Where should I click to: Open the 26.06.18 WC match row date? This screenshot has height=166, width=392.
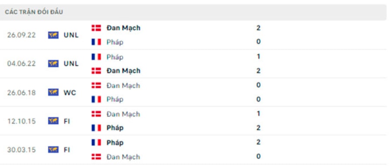click(21, 93)
